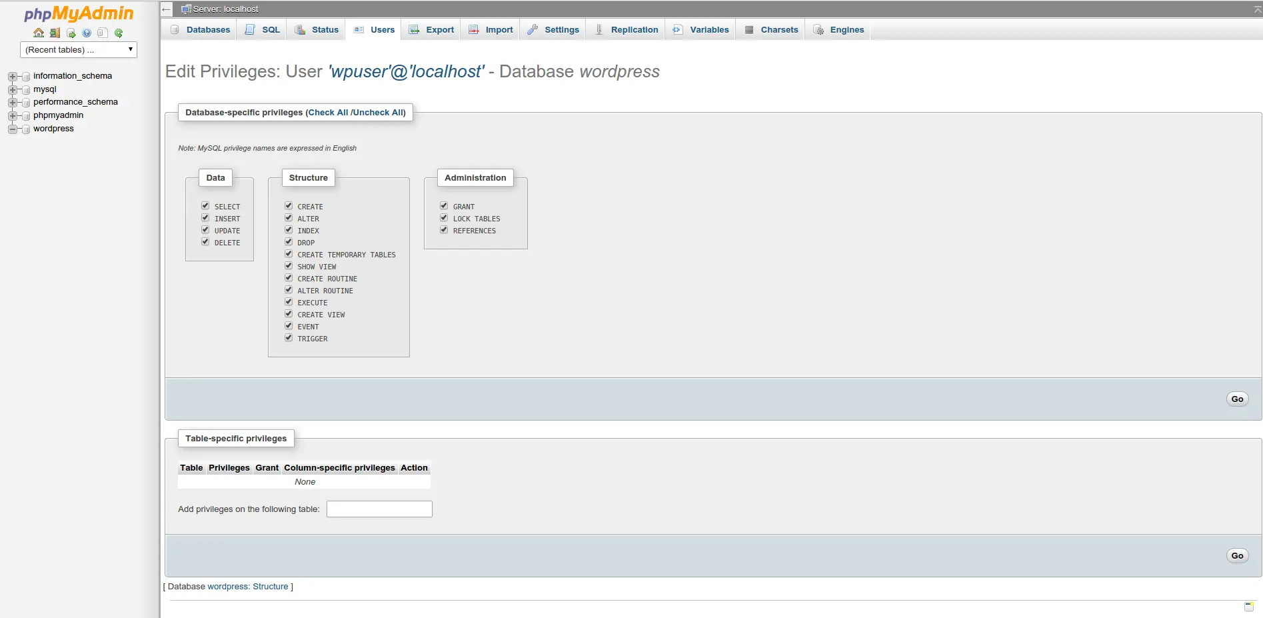Go to phpMyAdmin home via house icon

39,33
